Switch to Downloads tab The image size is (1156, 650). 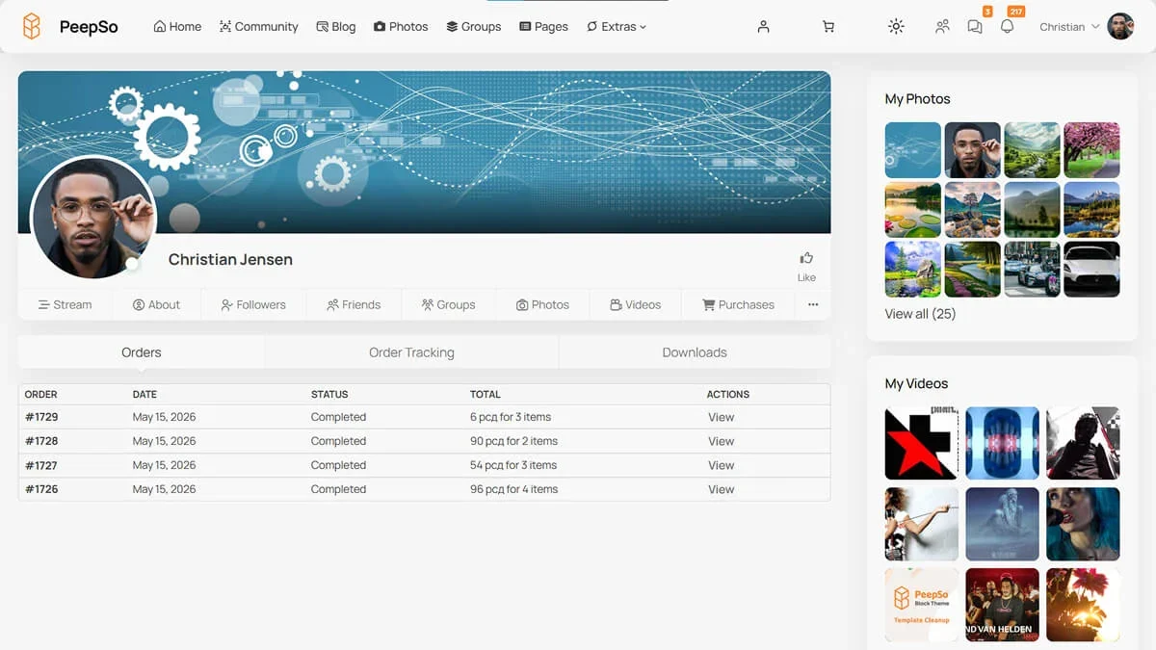[695, 352]
